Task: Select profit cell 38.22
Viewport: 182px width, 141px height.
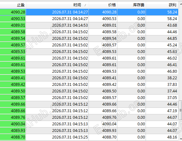Action: [162, 78]
